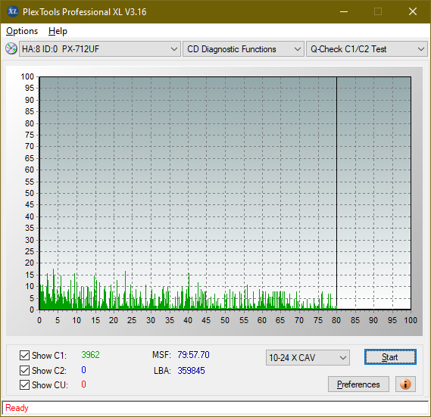Image resolution: width=431 pixels, height=417 pixels.
Task: Open the Help menu
Action: 58,31
